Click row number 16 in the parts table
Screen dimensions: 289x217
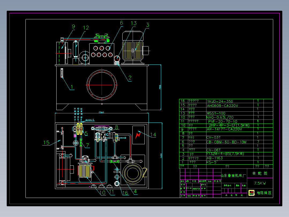pos(183,101)
